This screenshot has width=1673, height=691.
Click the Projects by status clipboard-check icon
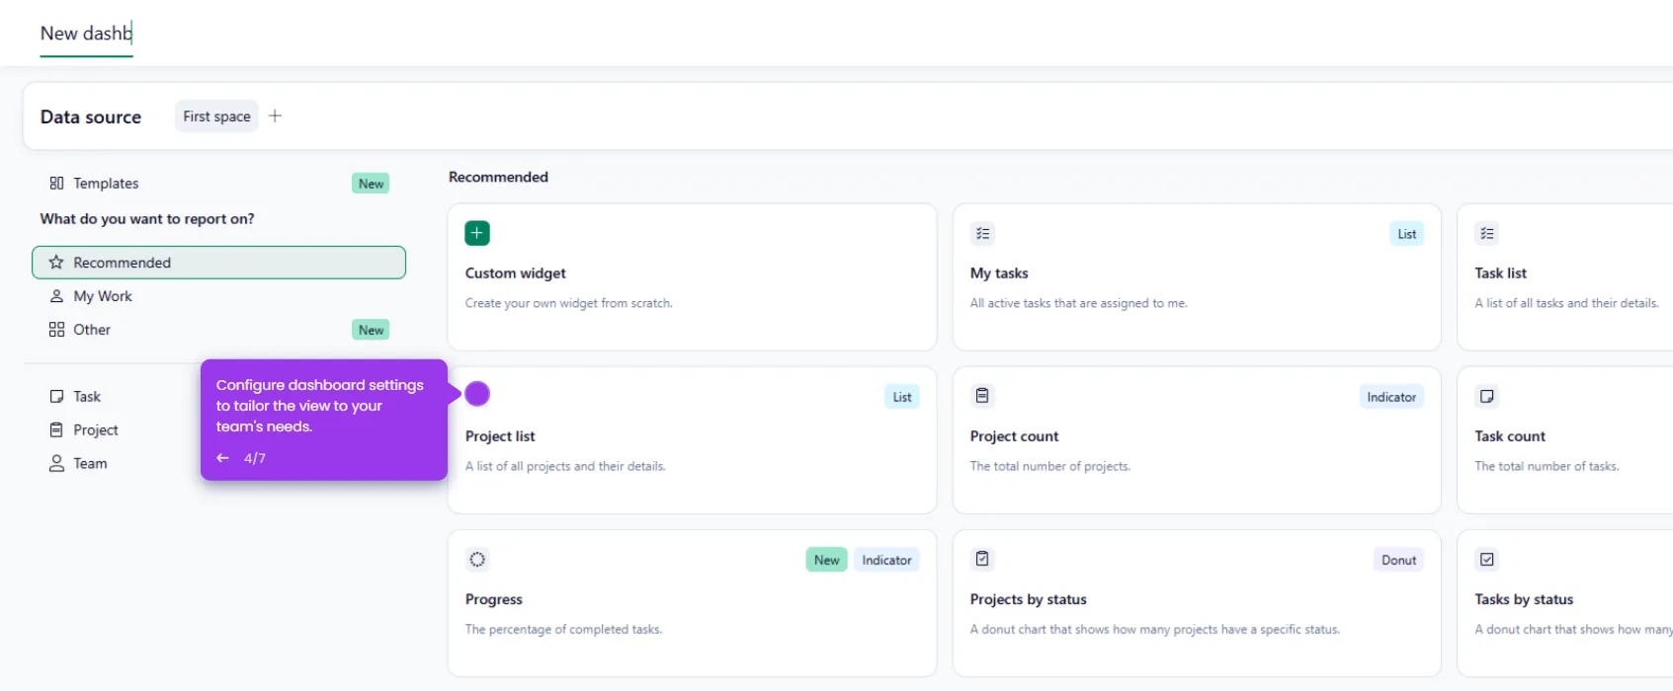tap(982, 559)
